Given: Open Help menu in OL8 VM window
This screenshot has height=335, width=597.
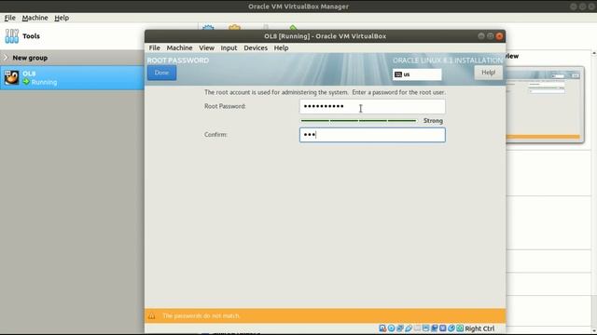Looking at the screenshot, I should coord(281,47).
